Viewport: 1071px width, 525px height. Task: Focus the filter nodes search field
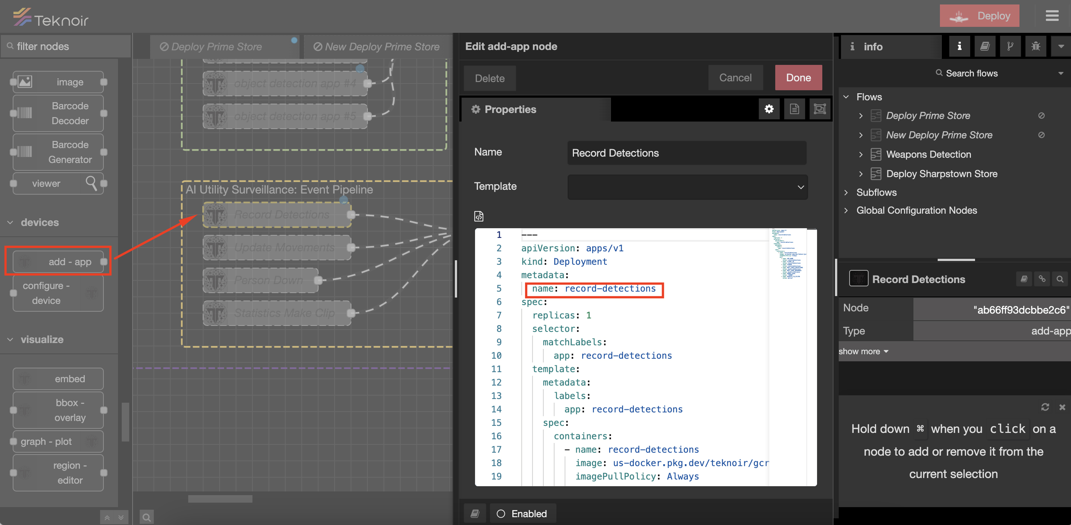[x=66, y=46]
